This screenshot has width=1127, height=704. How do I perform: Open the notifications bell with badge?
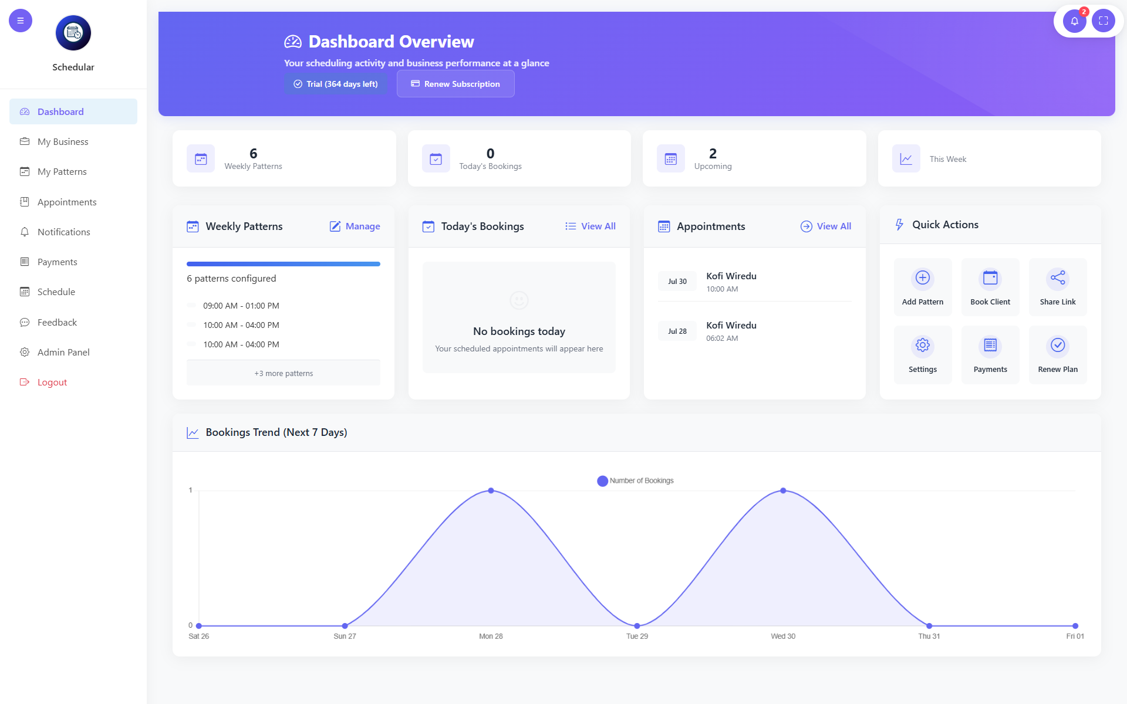click(x=1074, y=21)
